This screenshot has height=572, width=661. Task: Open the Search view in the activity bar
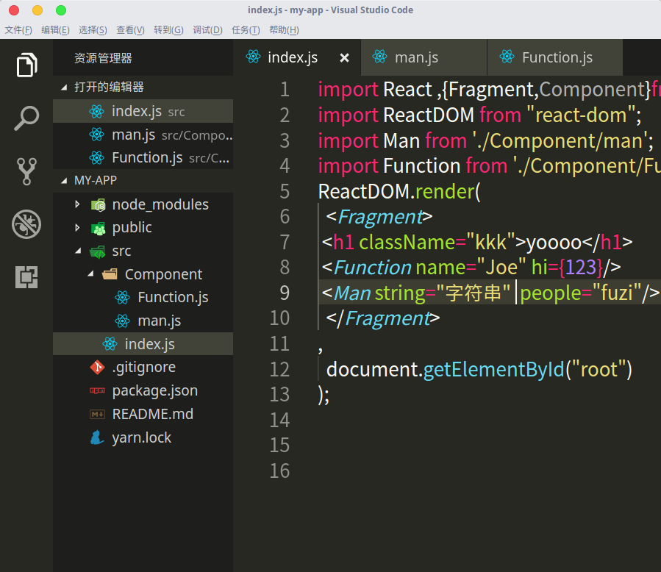coord(26,118)
